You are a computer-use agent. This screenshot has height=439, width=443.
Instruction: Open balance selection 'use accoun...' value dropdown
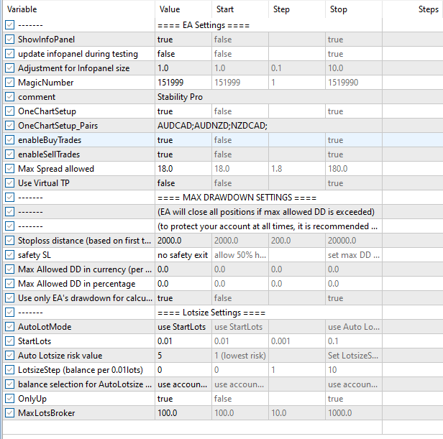[183, 384]
